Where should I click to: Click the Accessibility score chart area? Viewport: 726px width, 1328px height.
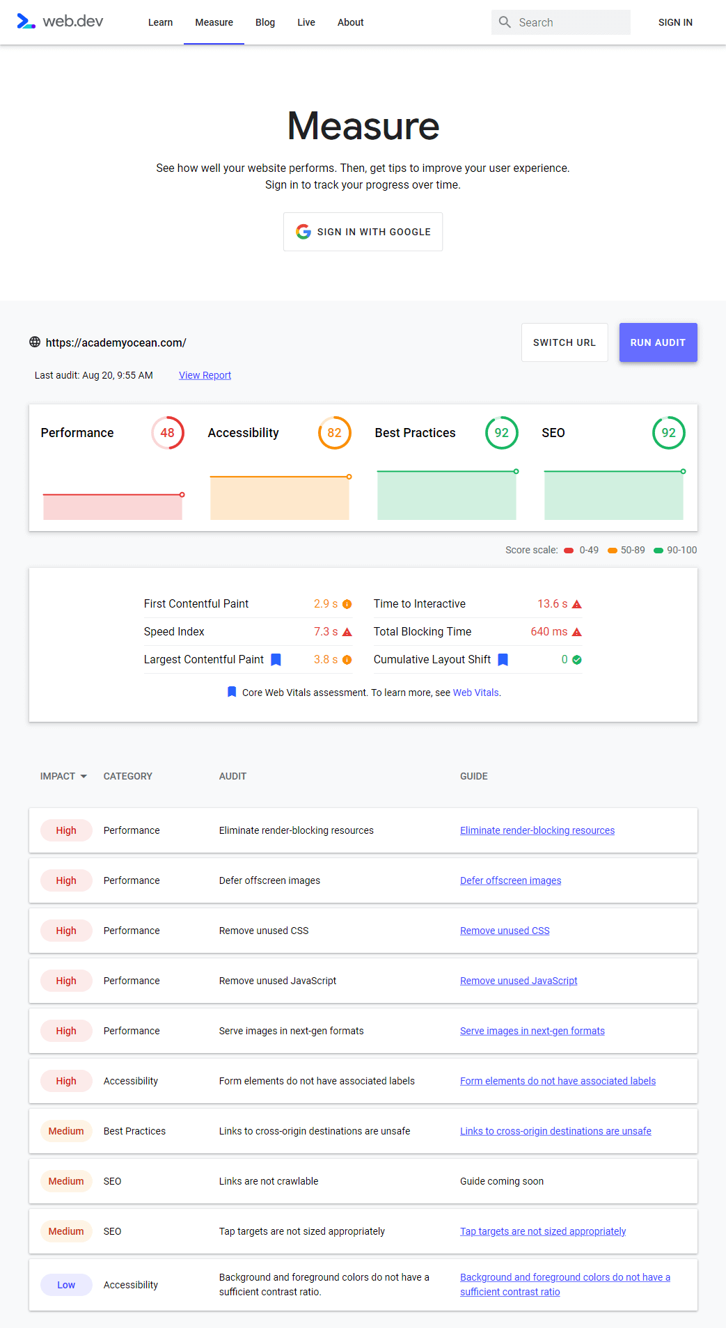click(279, 498)
